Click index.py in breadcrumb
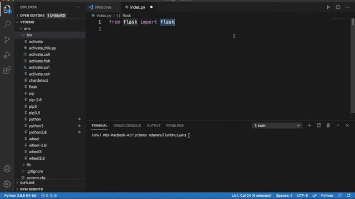Viewport: 355px width, 199px height. click(104, 15)
